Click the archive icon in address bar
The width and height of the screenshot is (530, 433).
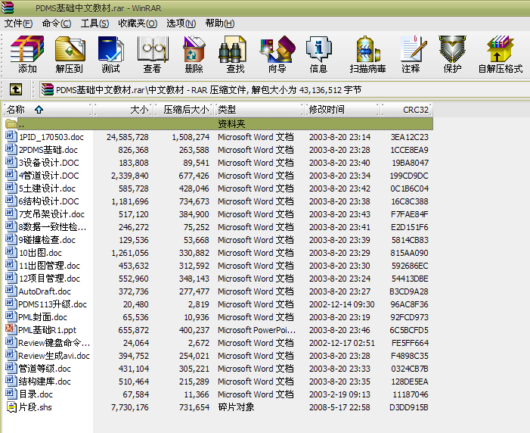tap(48, 89)
